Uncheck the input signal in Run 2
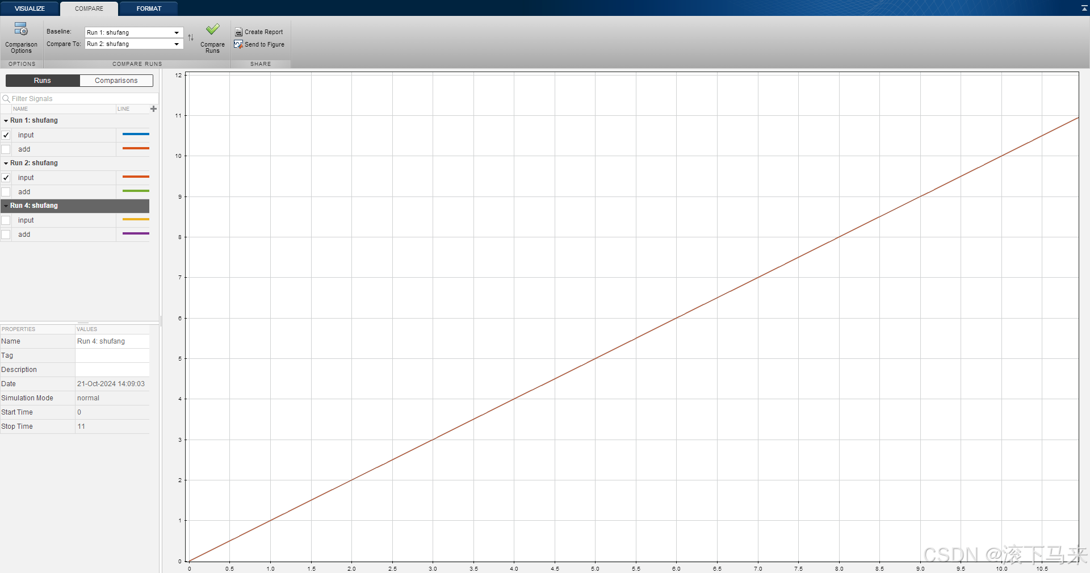Screen dimensions: 1090x573 [x=6, y=177]
